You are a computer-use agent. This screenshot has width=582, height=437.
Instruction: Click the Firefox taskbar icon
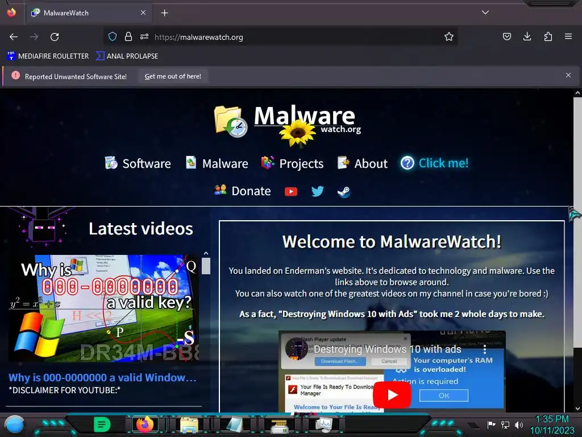coord(145,424)
